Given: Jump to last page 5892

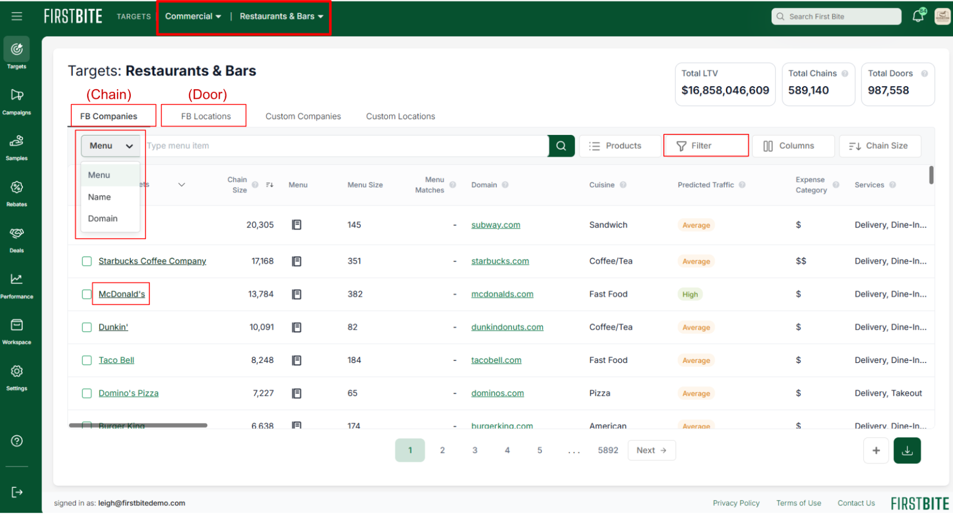Looking at the screenshot, I should point(608,451).
